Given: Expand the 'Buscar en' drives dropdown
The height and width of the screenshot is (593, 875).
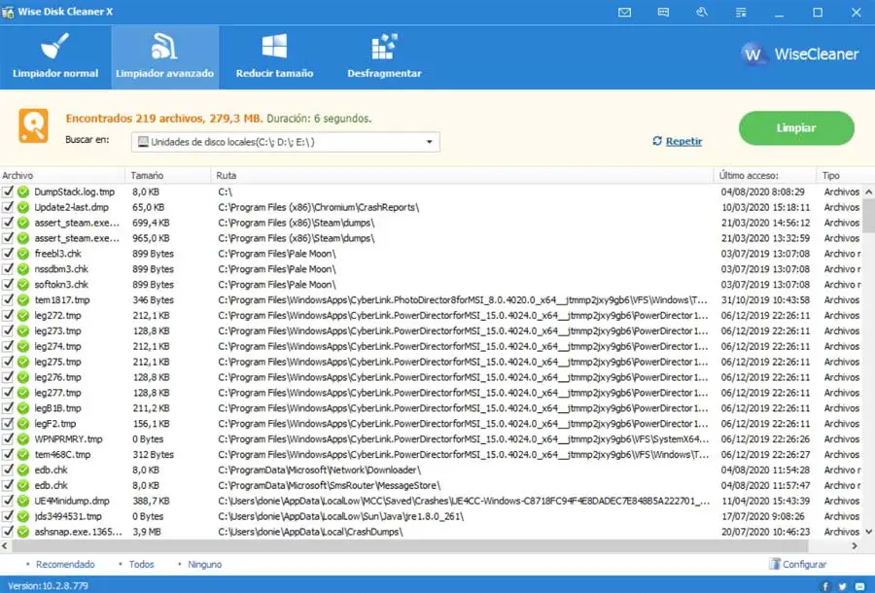Looking at the screenshot, I should pyautogui.click(x=429, y=142).
